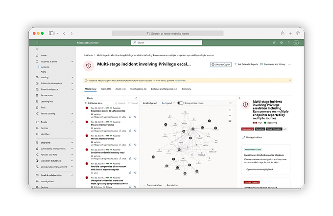Open the app launcher waffle icon

(37, 43)
